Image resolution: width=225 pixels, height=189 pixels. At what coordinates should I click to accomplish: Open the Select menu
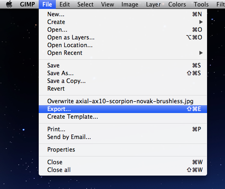click(x=85, y=4)
